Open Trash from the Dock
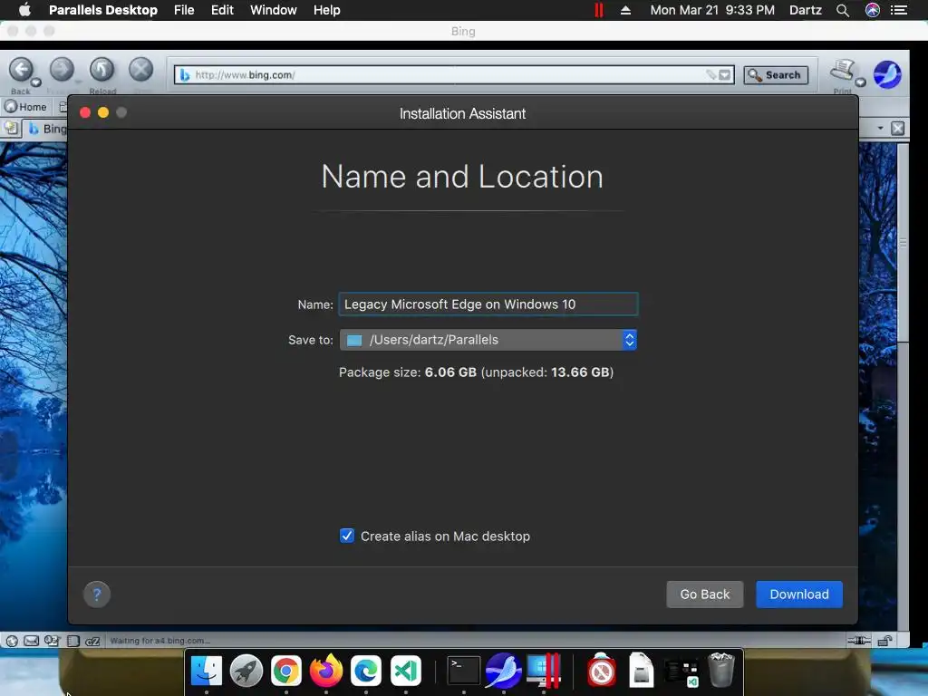Screen dimensions: 928x696 tap(720, 671)
